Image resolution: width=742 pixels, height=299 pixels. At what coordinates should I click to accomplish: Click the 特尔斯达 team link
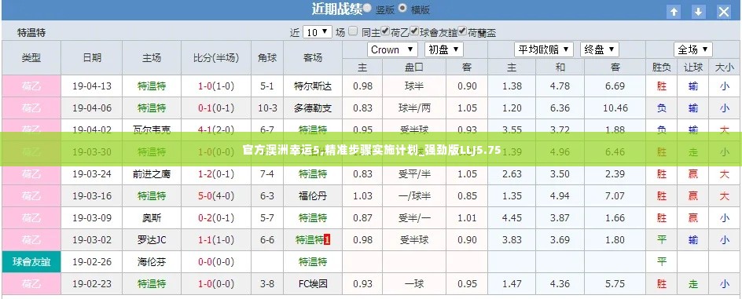click(x=313, y=86)
